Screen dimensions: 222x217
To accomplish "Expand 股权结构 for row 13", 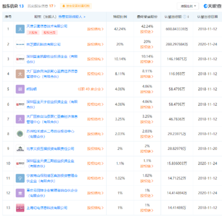I will pyautogui.click(x=95, y=208).
